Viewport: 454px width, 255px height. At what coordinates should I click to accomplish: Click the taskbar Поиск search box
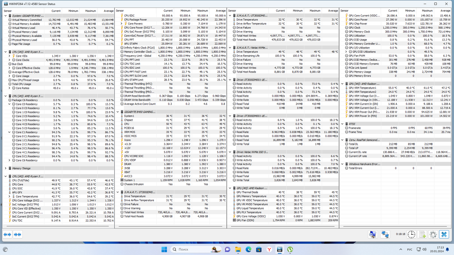196,249
